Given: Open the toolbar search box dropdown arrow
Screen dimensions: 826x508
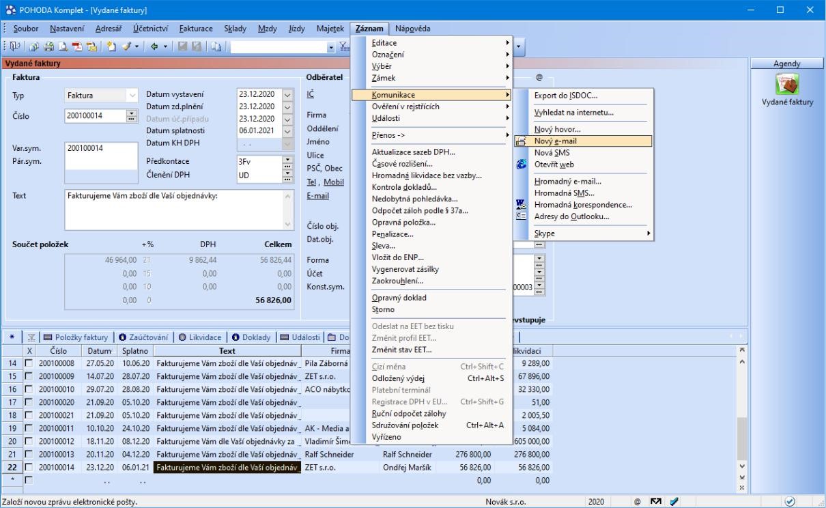Looking at the screenshot, I should coord(332,48).
